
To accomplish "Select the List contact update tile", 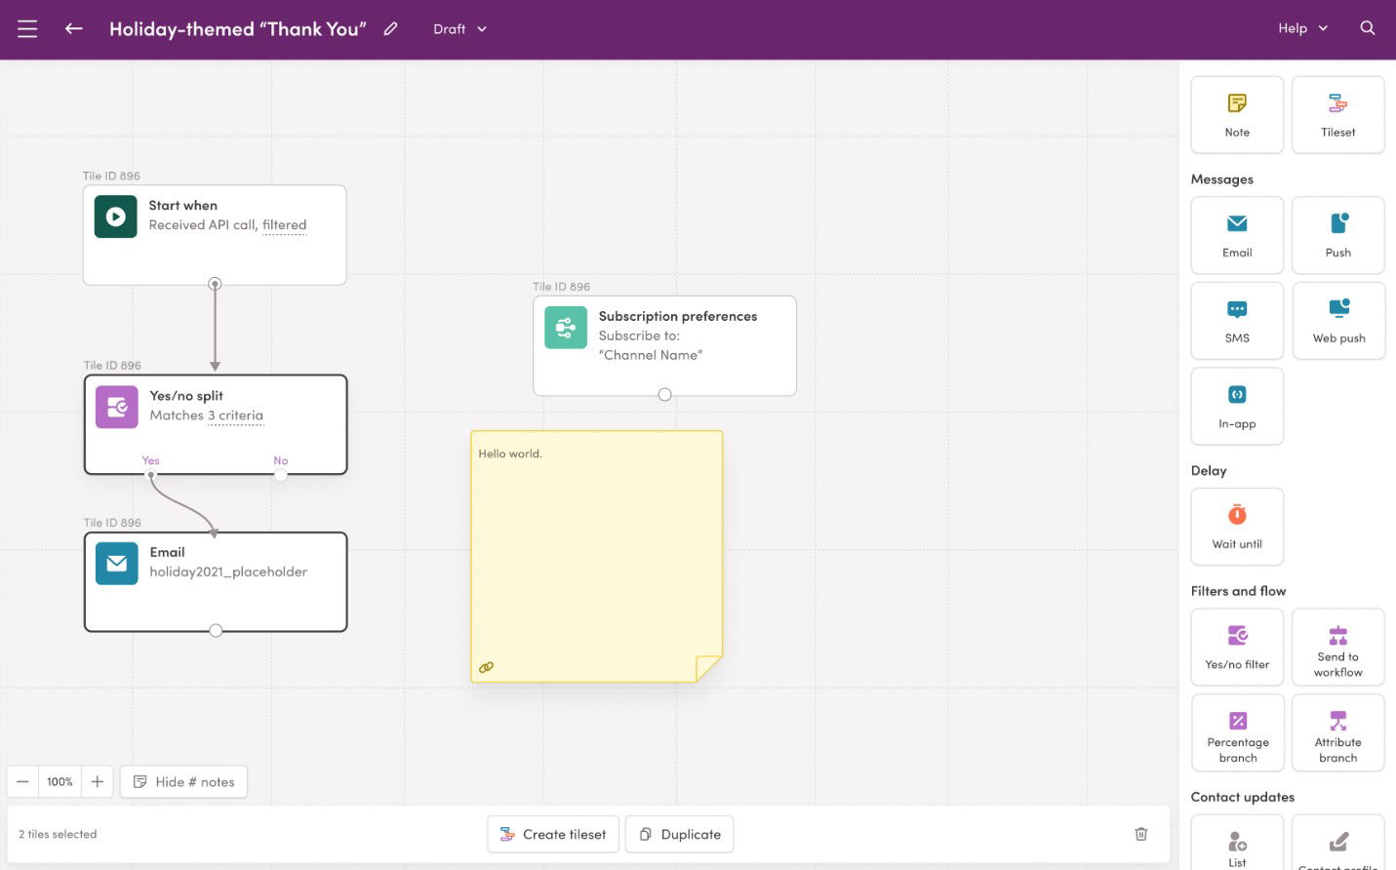I will tap(1236, 844).
